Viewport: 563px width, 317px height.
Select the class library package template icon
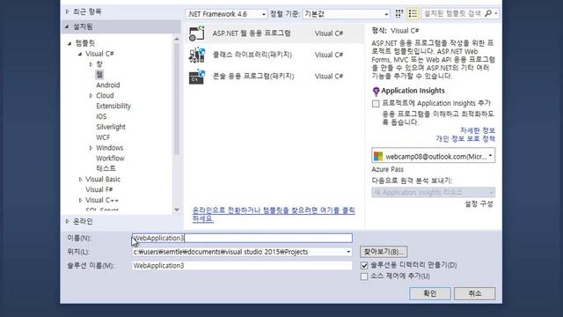point(197,55)
